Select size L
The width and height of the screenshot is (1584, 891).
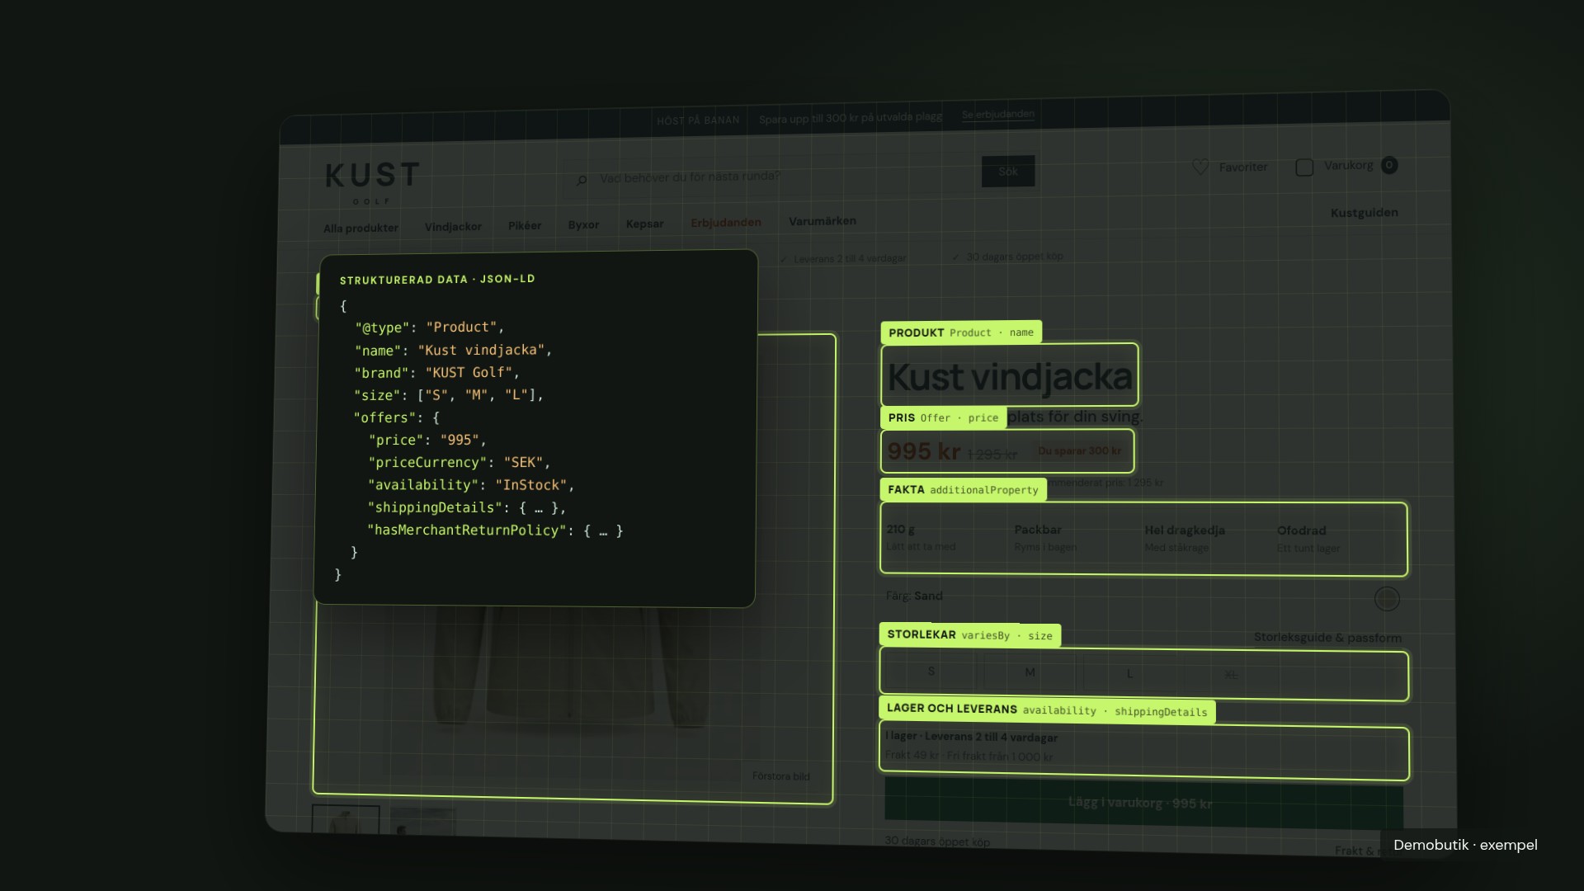[1129, 674]
